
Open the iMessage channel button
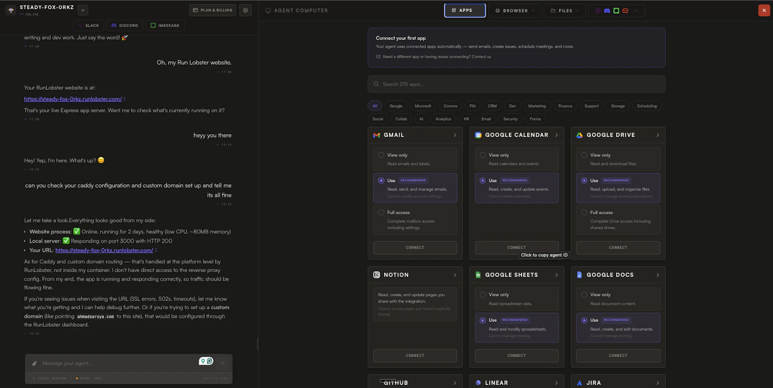165,26
